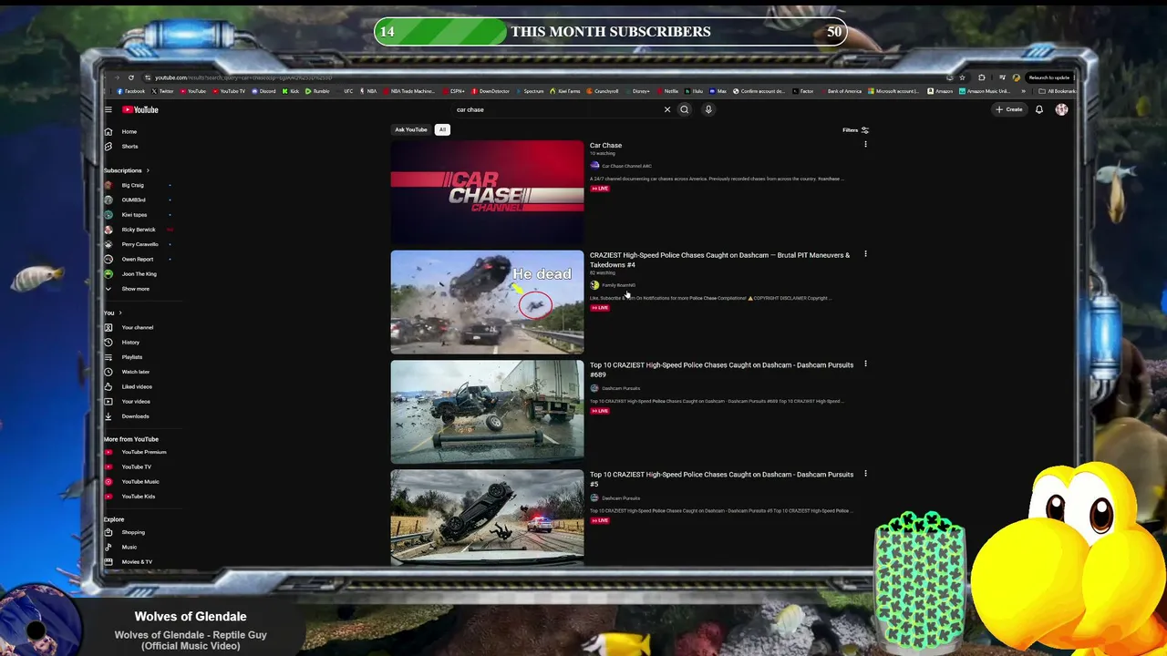Open options menu for the CRAZIEST Brutal PIT Maneuvers video
Screen dimensions: 1167x656
click(x=865, y=254)
